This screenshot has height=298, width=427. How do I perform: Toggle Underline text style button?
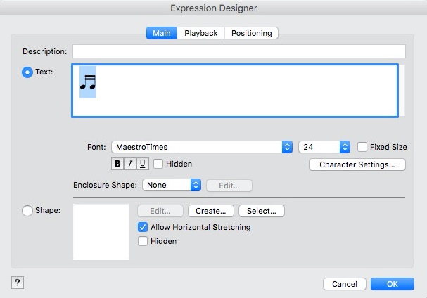pyautogui.click(x=143, y=164)
